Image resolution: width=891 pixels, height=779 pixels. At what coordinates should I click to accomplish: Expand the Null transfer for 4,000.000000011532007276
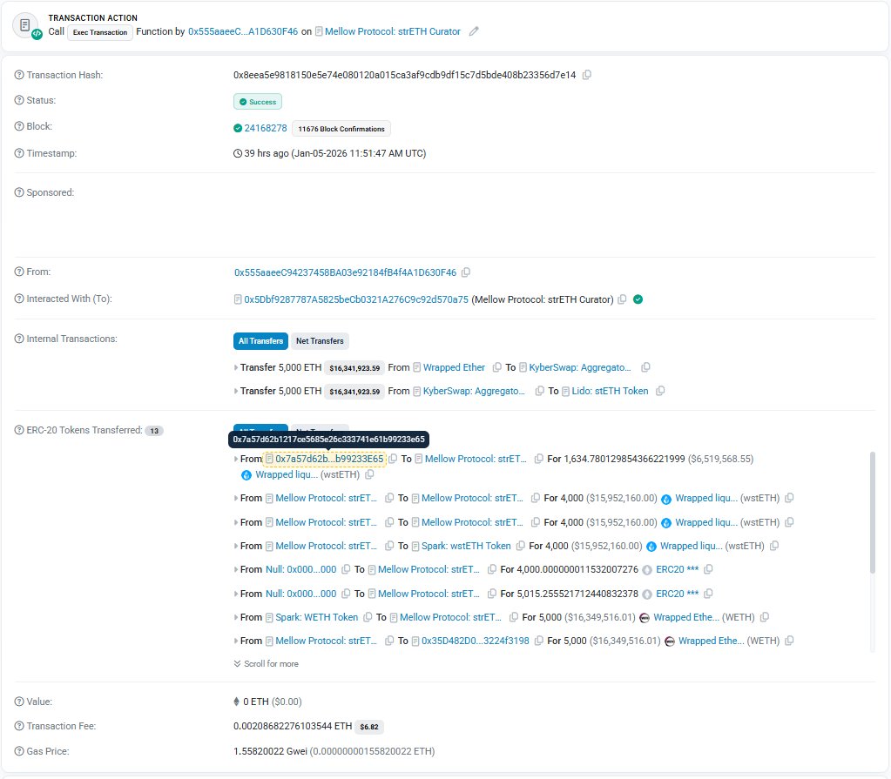point(236,569)
